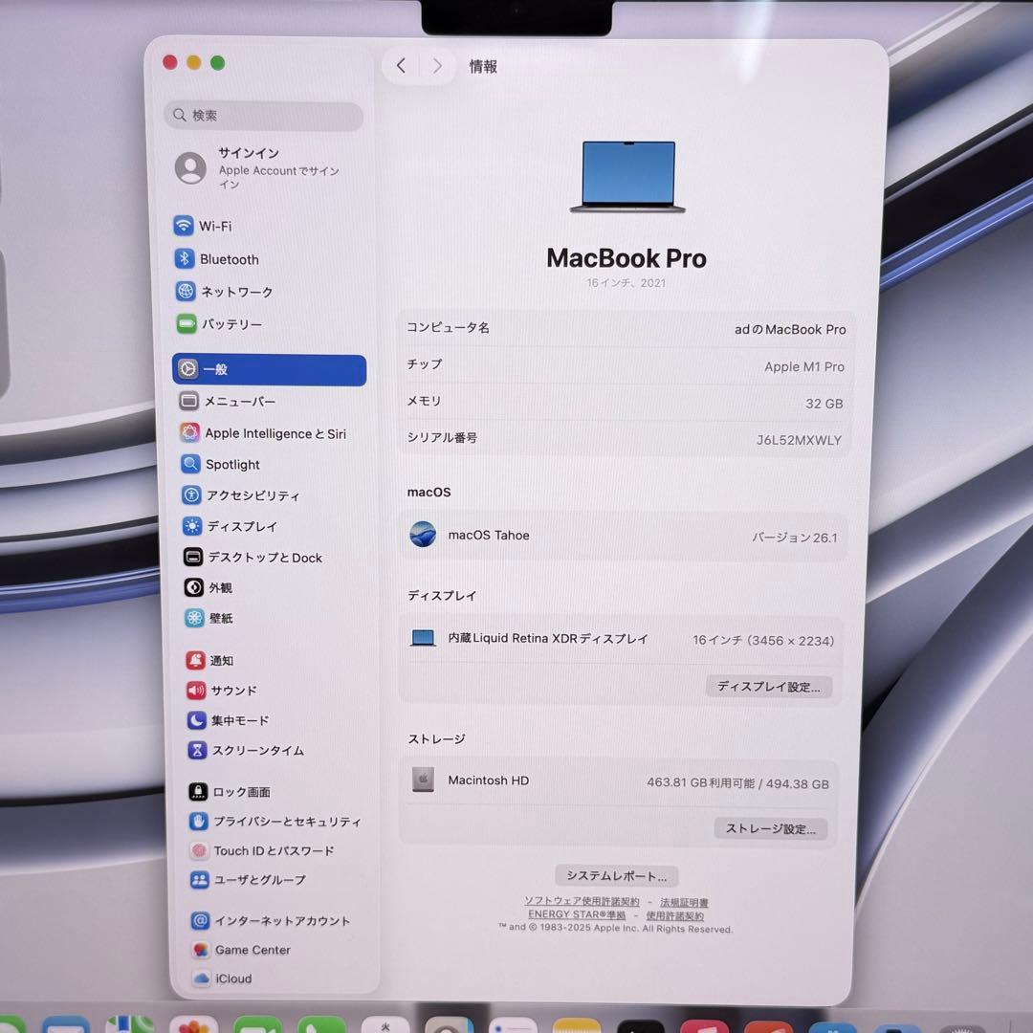The image size is (1033, 1033).
Task: Open ディスプレイ sun icon in sidebar
Action: (192, 526)
